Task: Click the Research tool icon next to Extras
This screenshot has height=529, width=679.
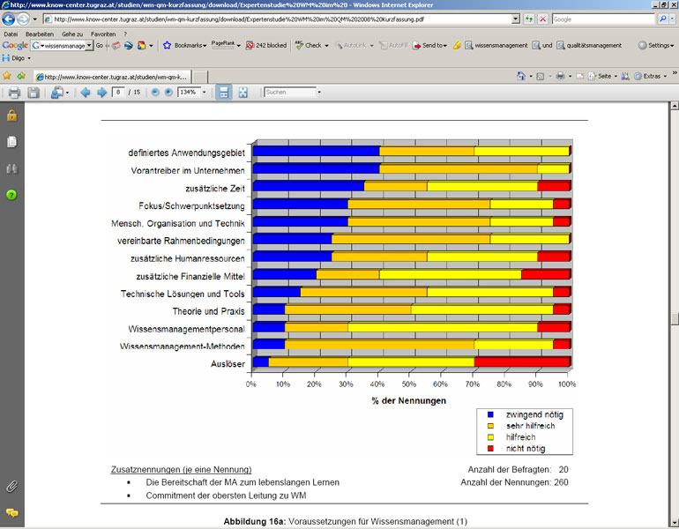Action: click(625, 76)
